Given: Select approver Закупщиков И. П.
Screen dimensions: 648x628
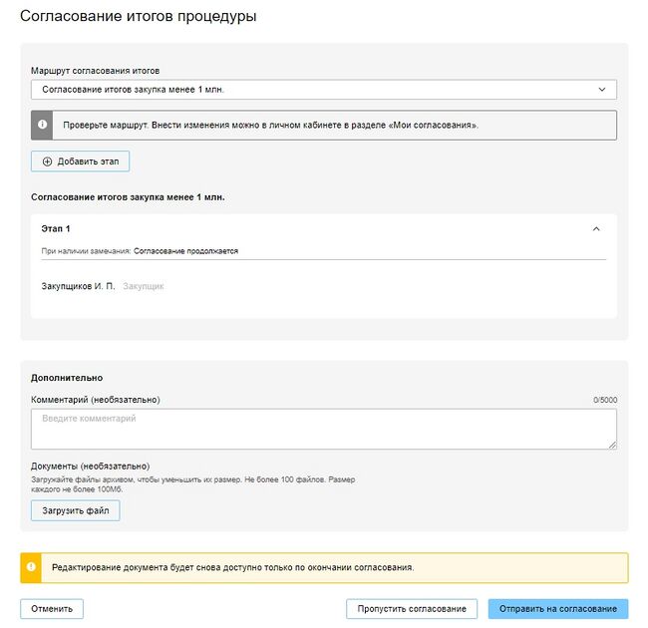Looking at the screenshot, I should tap(78, 286).
